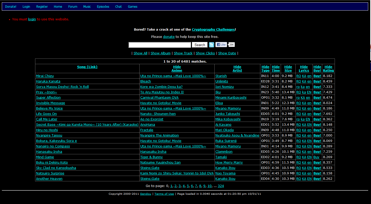Click Buy! for Invisible Message
The image size is (371, 204).
(x=317, y=103)
